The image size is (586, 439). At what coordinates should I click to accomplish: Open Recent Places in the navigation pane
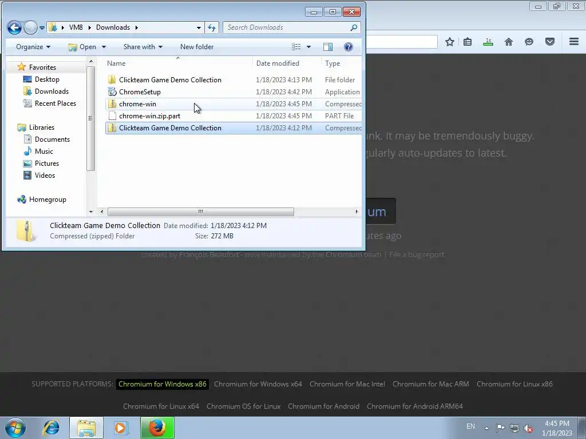[56, 103]
